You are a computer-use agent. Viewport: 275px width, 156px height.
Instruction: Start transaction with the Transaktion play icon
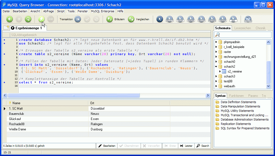coord(78,19)
